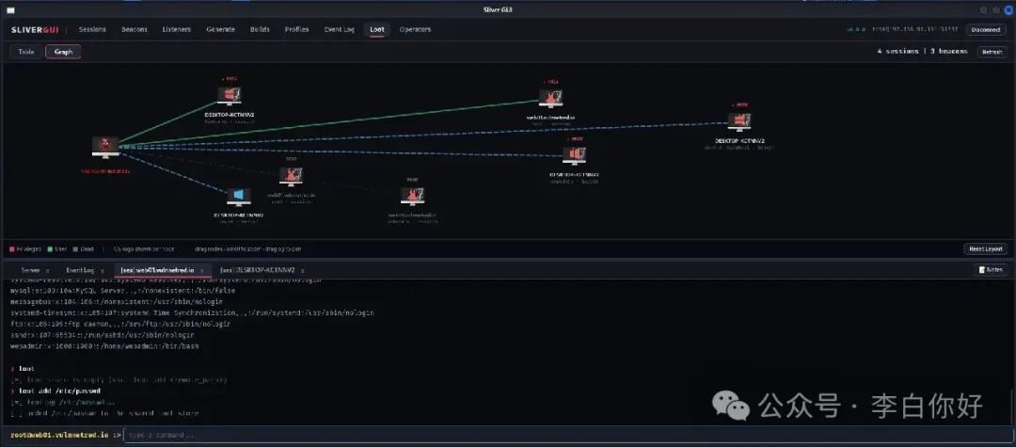Click the 'drag nodes' hint text in legend bar
The height and width of the screenshot is (447, 1016).
(248, 248)
